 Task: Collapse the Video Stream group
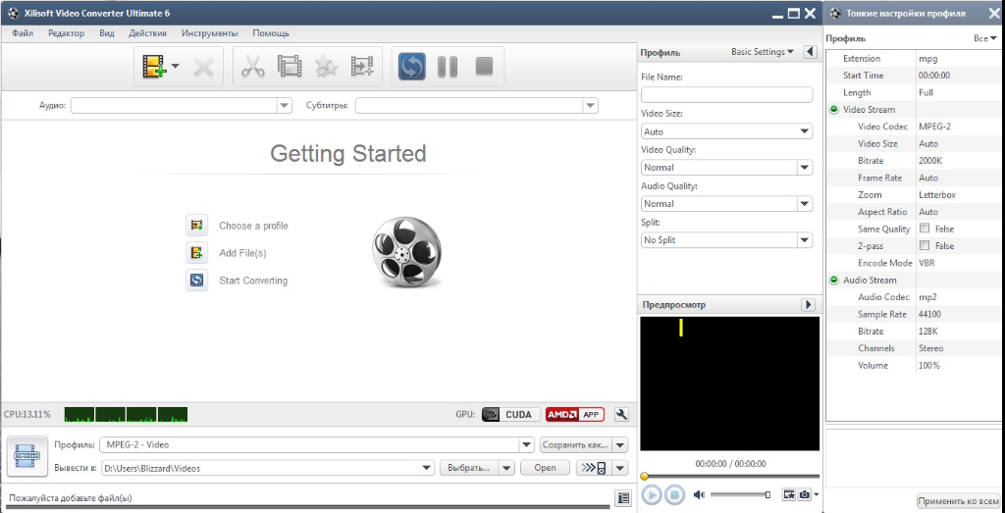(x=834, y=110)
